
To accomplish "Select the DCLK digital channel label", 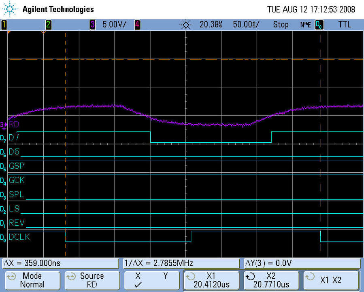I will [19, 237].
